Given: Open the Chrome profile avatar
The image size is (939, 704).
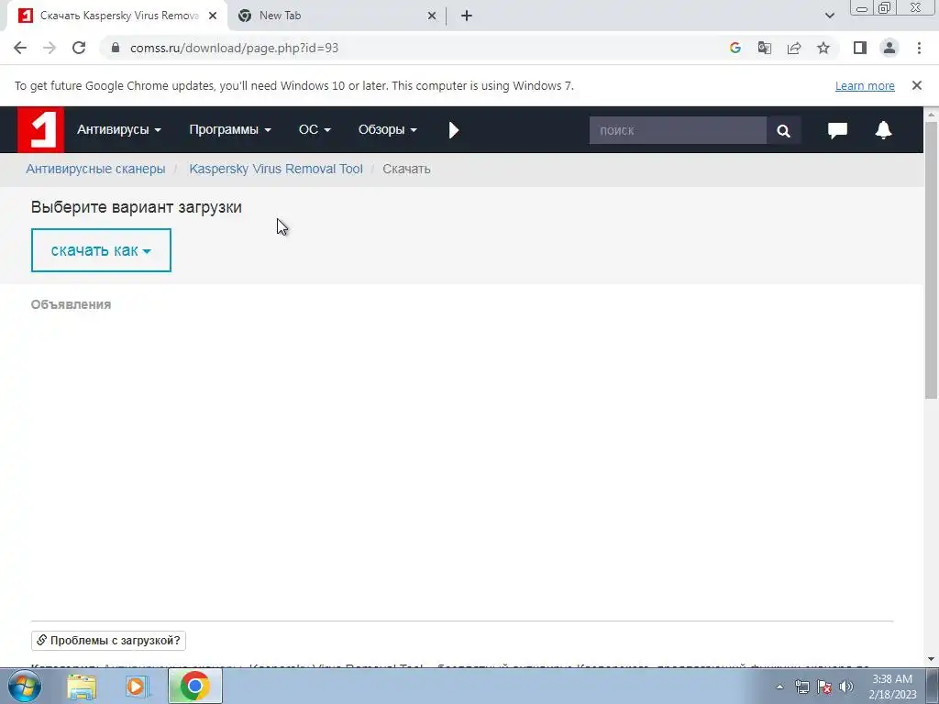Looking at the screenshot, I should point(889,48).
